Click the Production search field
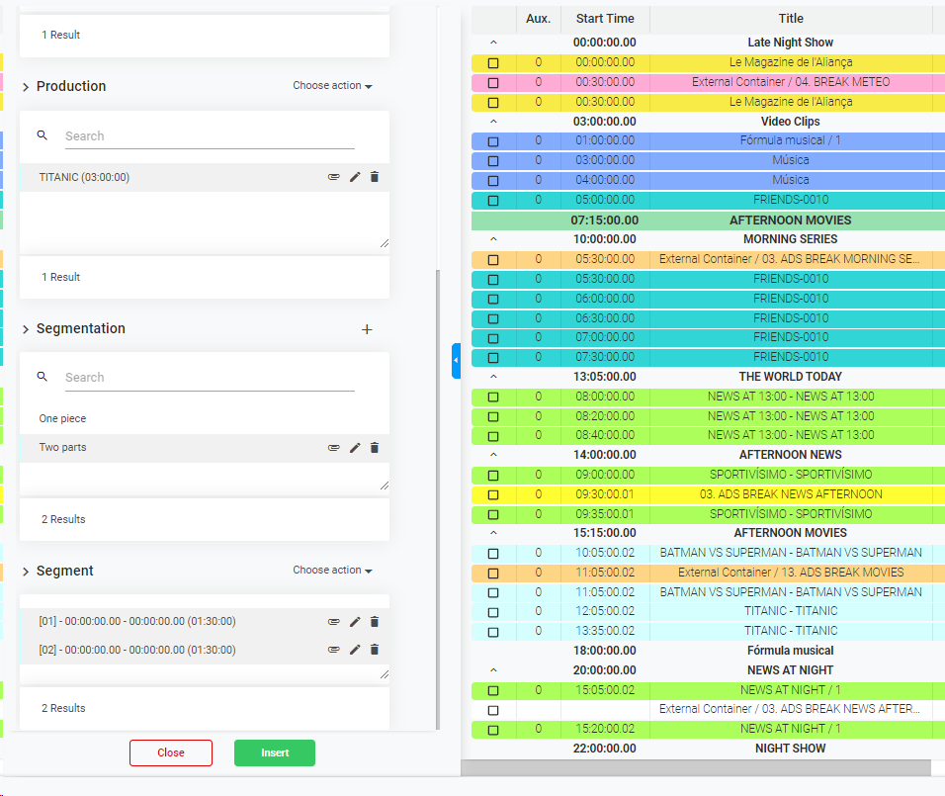 (x=209, y=136)
